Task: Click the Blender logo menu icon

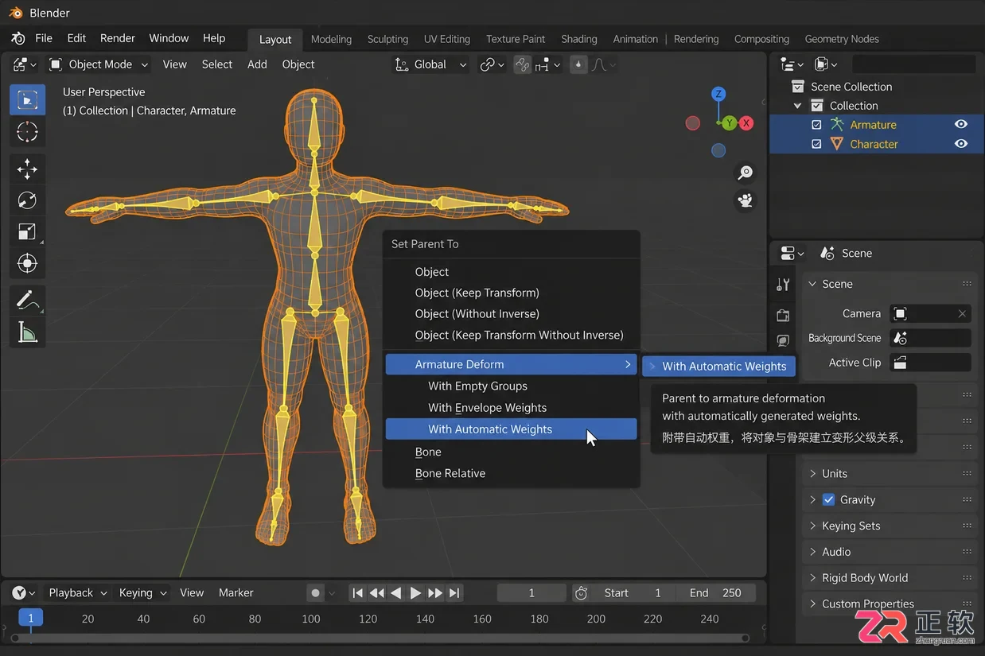Action: 18,38
